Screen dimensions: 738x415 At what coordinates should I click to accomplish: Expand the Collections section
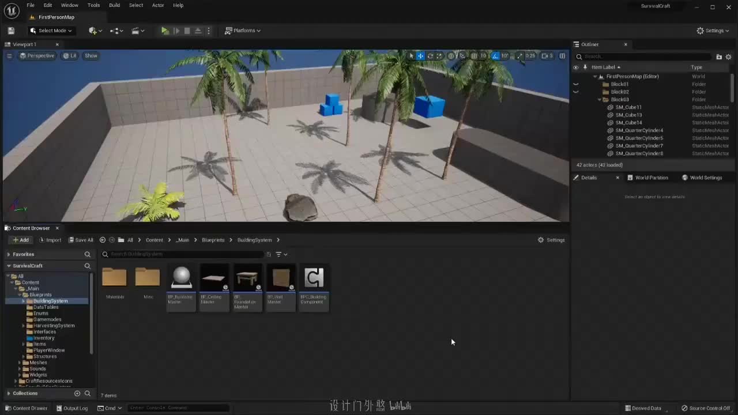coord(9,393)
